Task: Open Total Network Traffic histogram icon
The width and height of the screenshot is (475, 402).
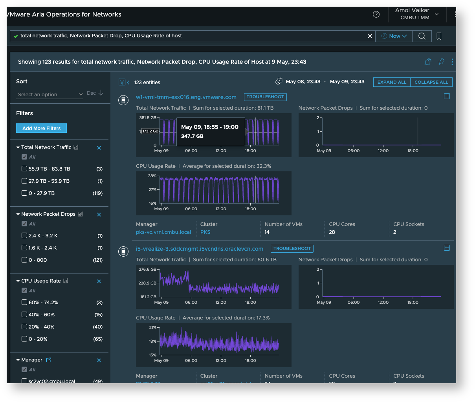Action: pyautogui.click(x=76, y=147)
